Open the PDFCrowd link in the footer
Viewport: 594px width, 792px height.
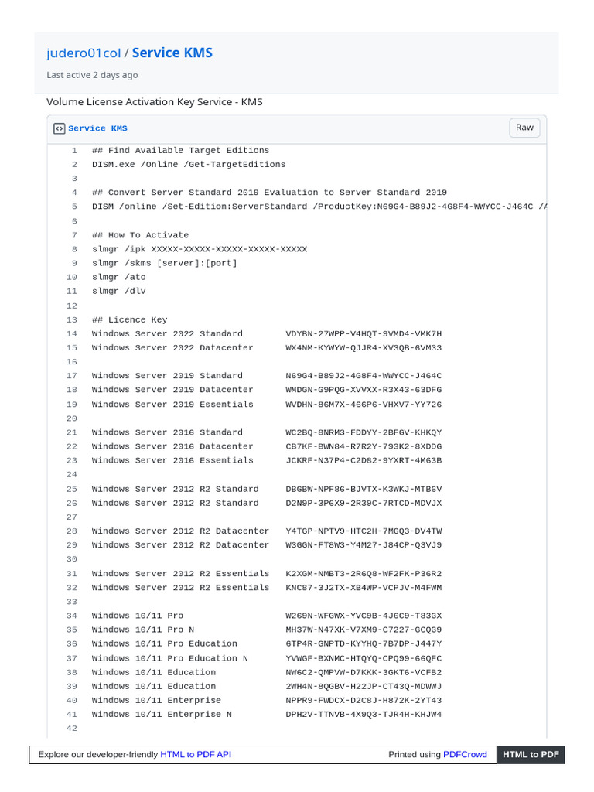tap(465, 754)
